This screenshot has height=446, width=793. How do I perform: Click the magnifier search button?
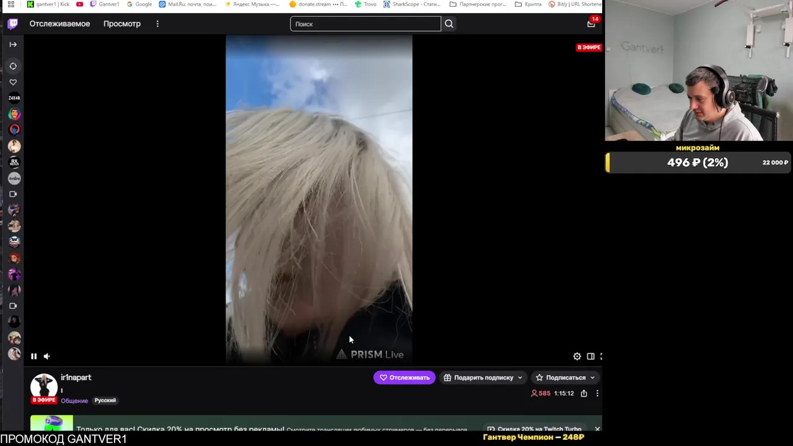pyautogui.click(x=449, y=24)
